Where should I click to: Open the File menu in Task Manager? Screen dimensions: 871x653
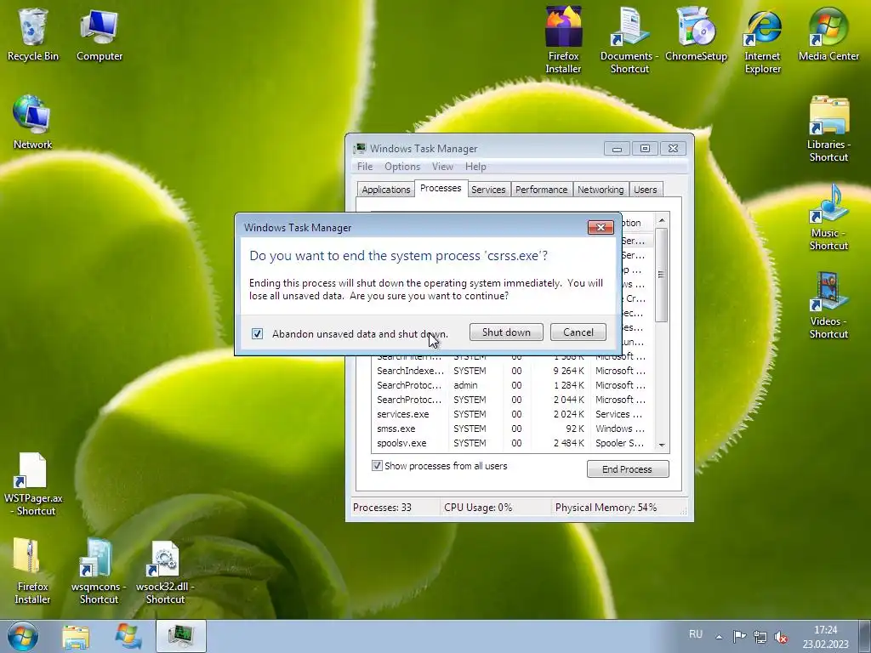(365, 167)
